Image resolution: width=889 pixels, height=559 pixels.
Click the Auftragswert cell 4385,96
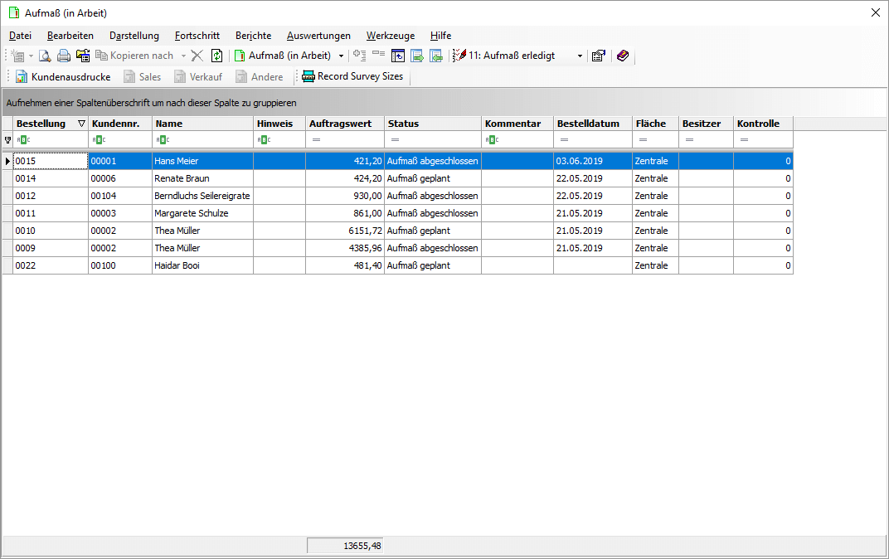point(345,248)
